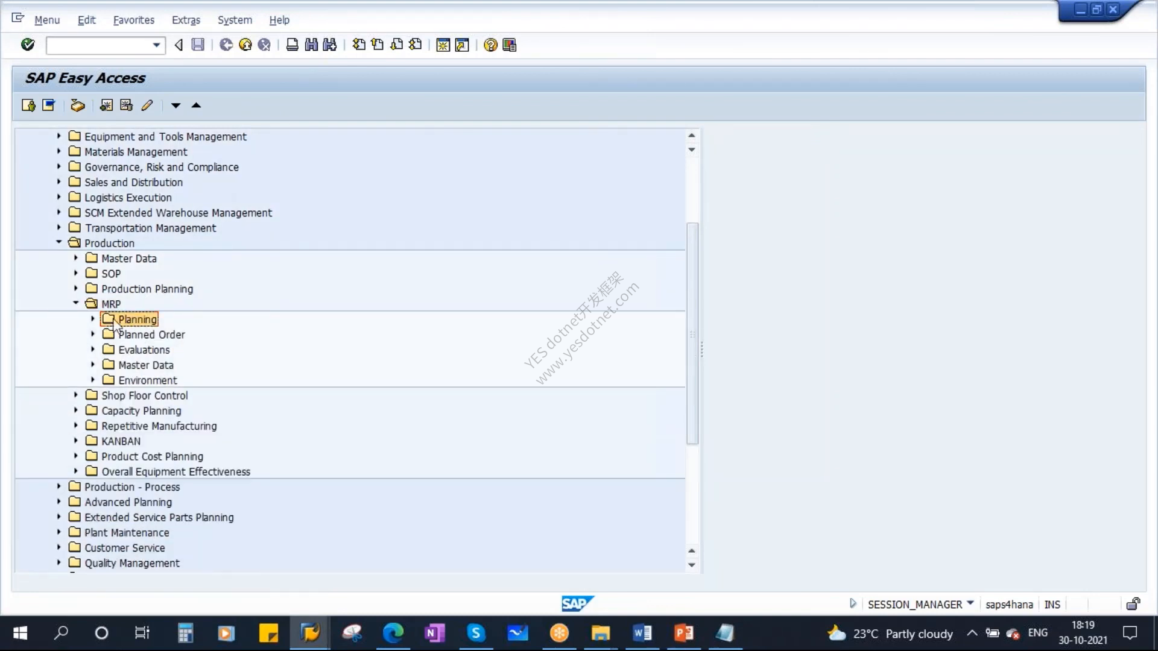This screenshot has width=1158, height=651.
Task: Expand the Materials Management arrow
Action: 59,151
